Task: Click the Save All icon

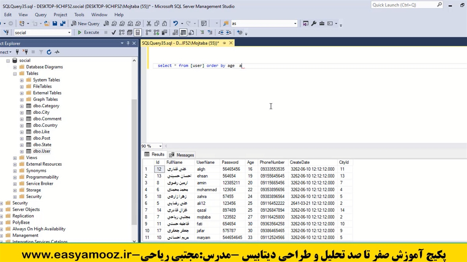Action: pos(62,23)
